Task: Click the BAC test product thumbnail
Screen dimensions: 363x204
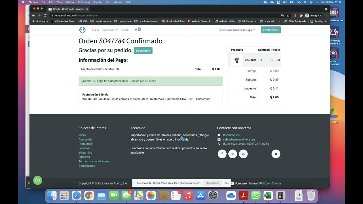Action: click(x=237, y=60)
